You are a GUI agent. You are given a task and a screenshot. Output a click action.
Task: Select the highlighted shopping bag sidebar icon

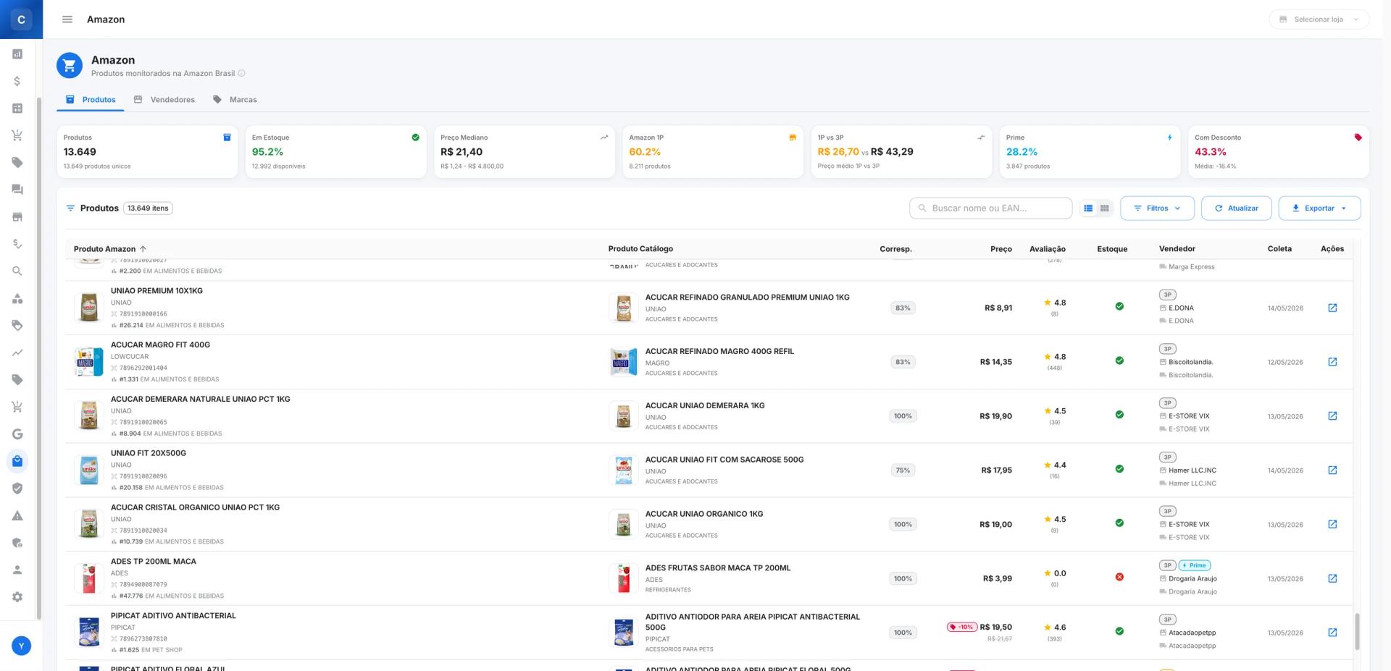point(17,461)
